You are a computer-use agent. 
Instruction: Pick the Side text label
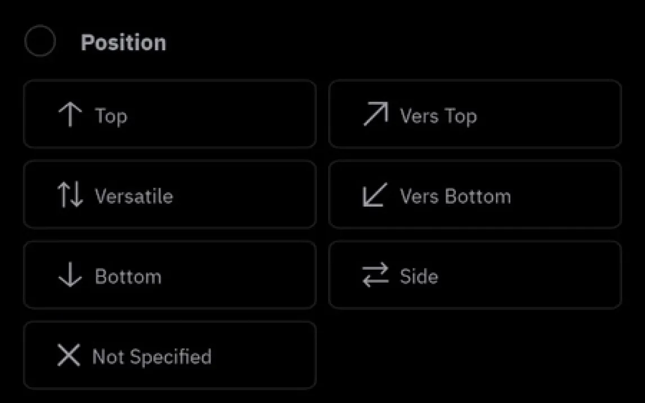tap(419, 277)
